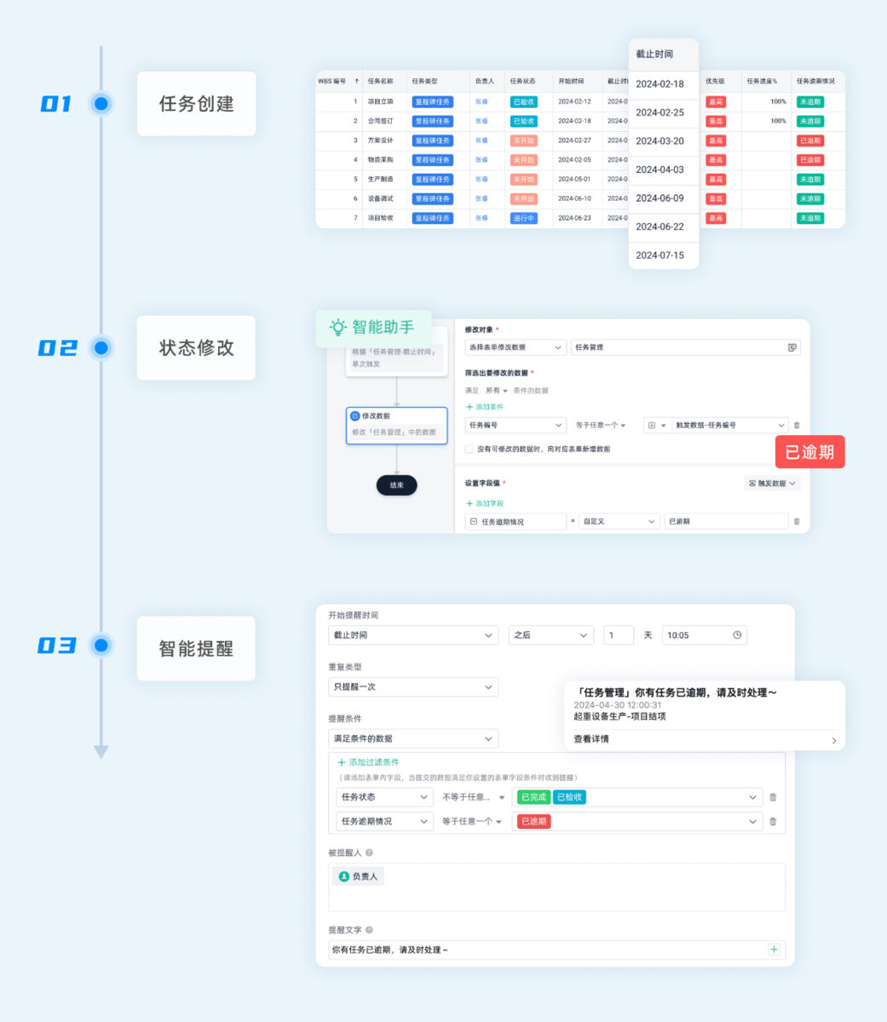Click the 结束 end node in the workflow
887x1022 pixels.
click(397, 485)
